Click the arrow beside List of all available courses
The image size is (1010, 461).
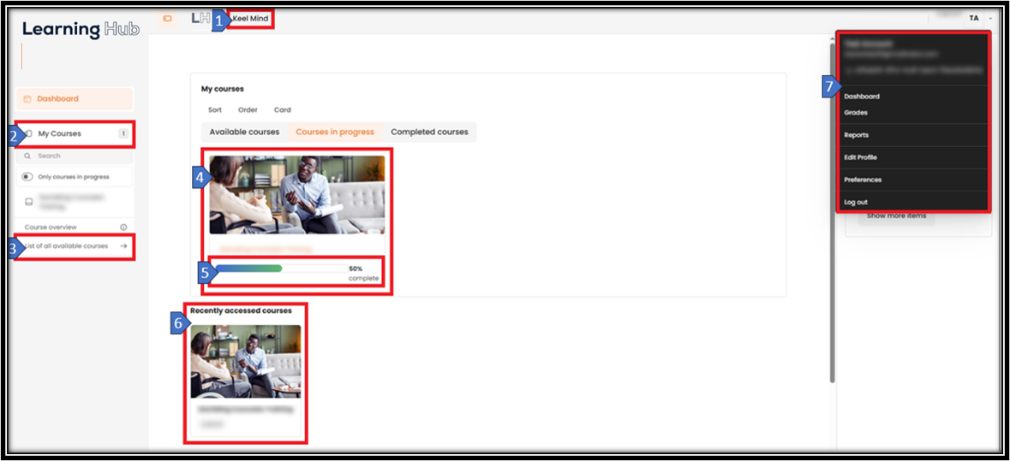click(x=123, y=245)
